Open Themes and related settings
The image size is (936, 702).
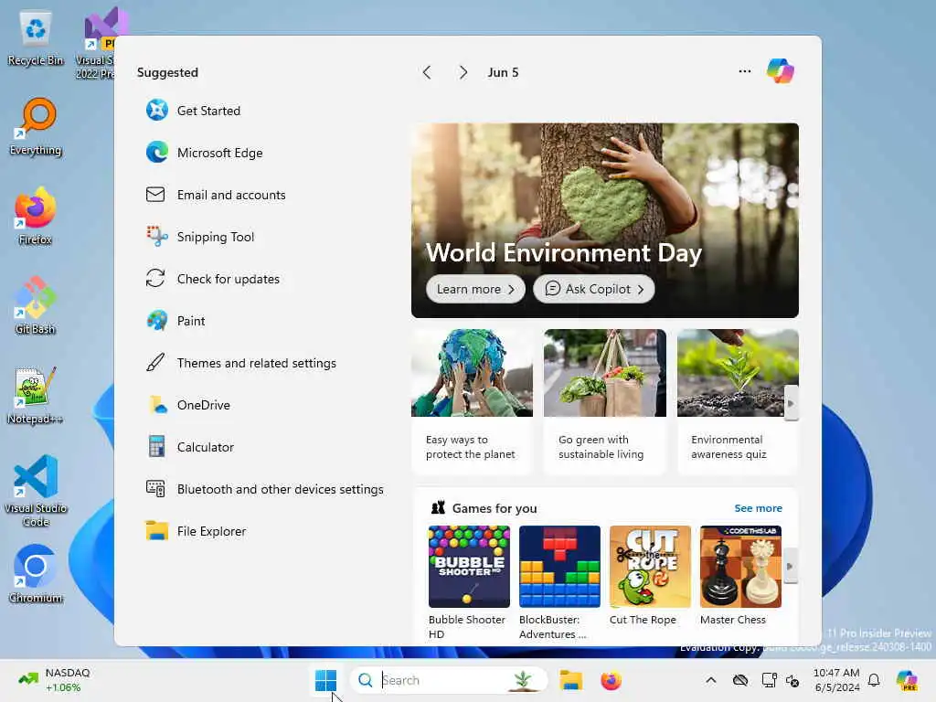241,363
